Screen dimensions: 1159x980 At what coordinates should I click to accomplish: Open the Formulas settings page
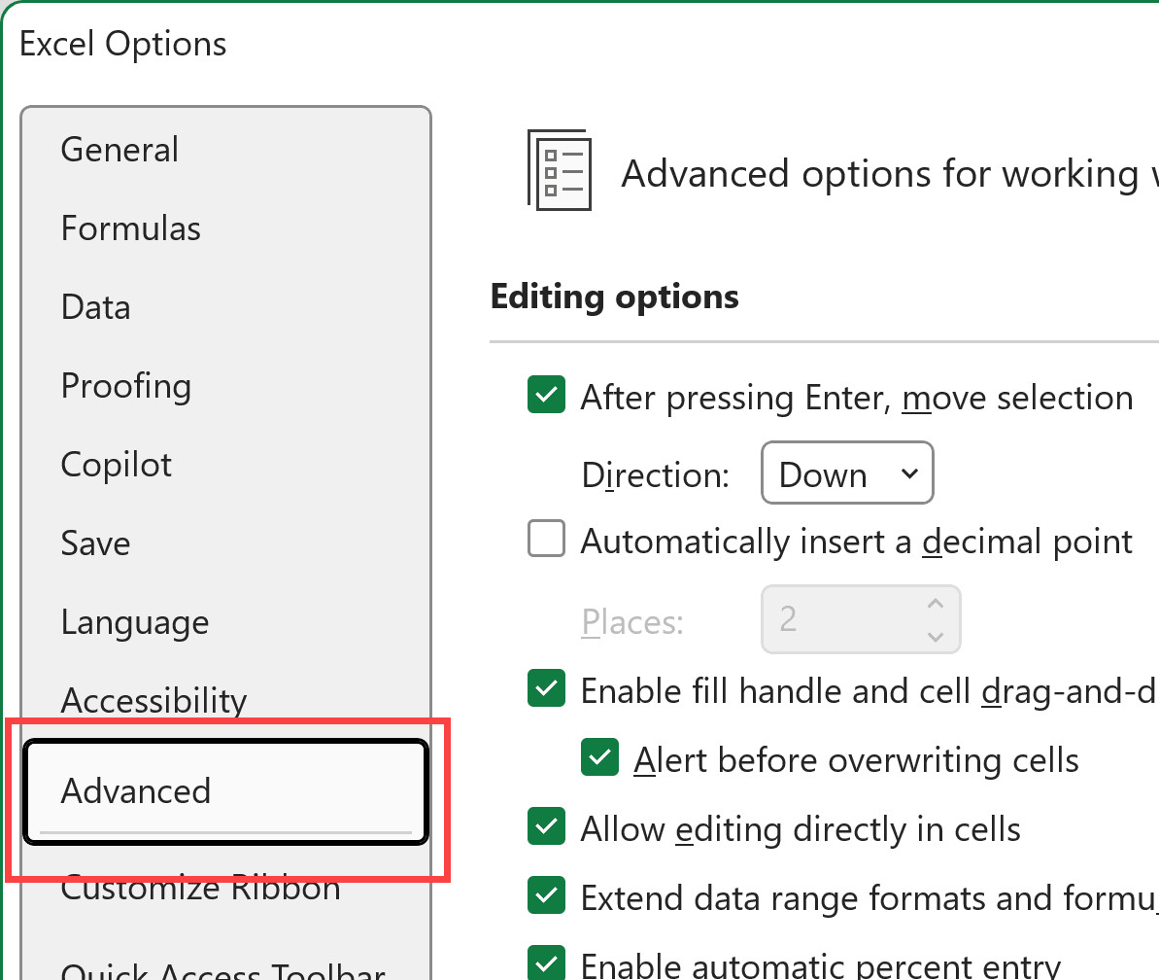point(130,227)
